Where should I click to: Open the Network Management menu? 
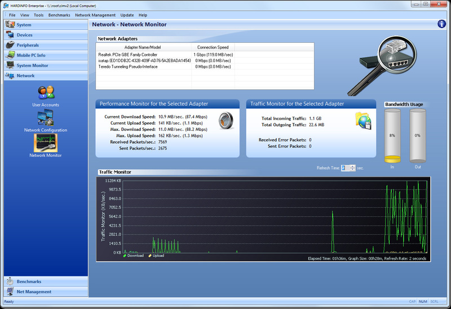pyautogui.click(x=95, y=15)
